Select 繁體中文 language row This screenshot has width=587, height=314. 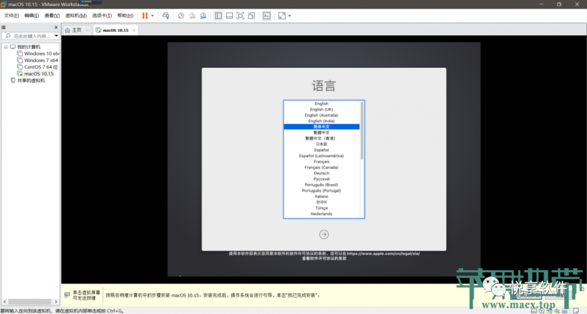pos(322,132)
